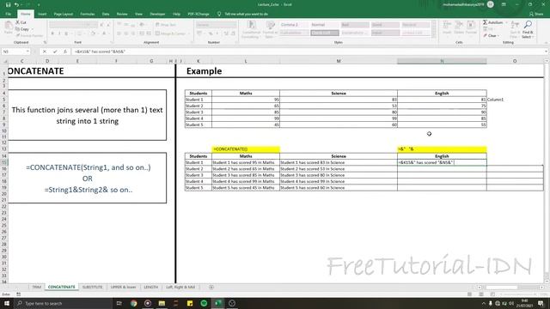Open Spotify from the taskbar
This screenshot has height=309, width=550.
pos(204,303)
